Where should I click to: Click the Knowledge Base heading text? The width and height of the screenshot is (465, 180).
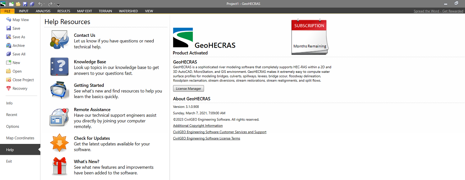[90, 62]
